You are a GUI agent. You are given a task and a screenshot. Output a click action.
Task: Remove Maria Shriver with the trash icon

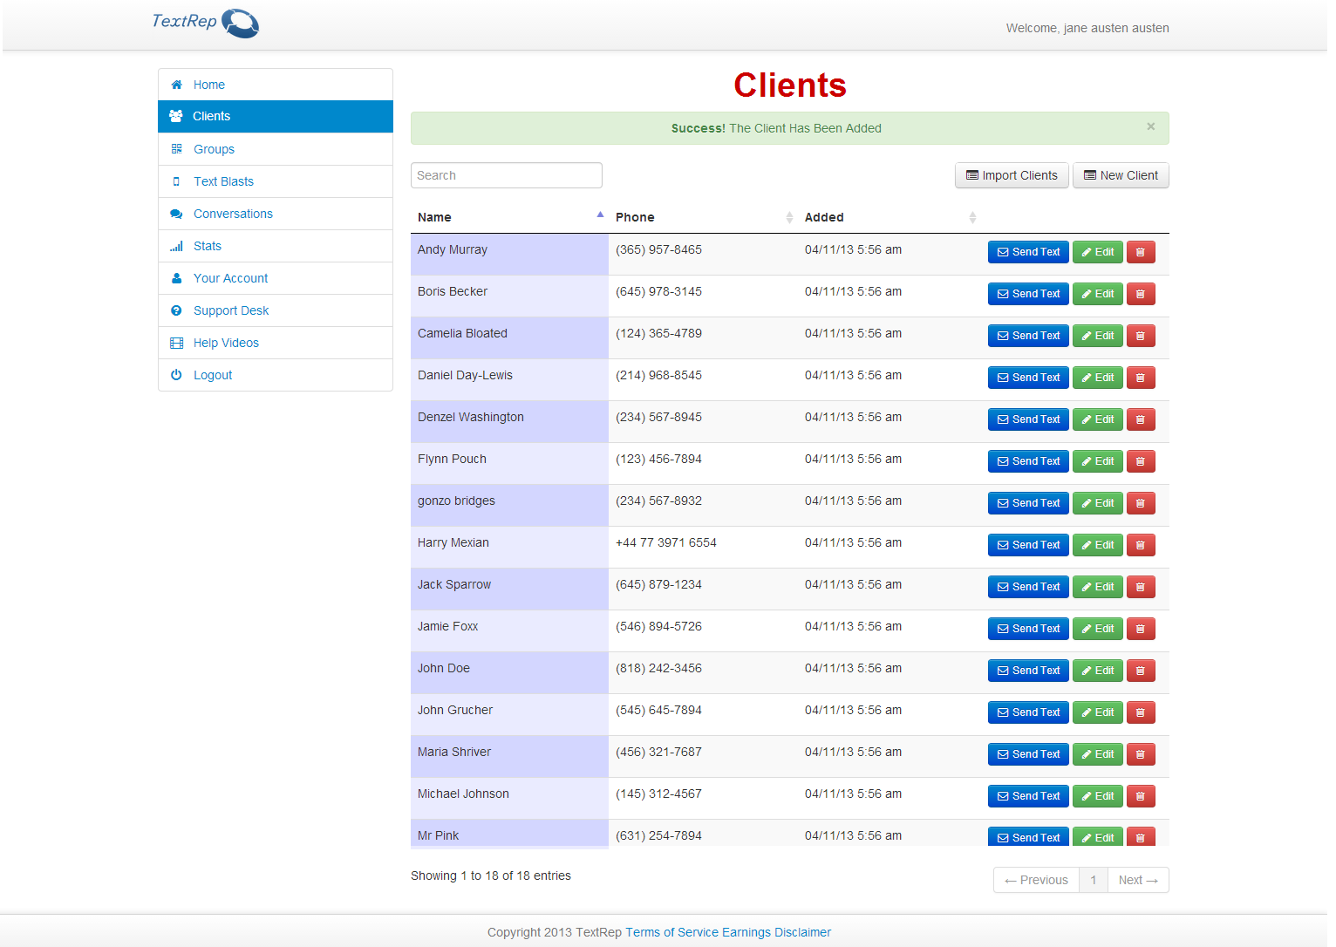[1140, 754]
